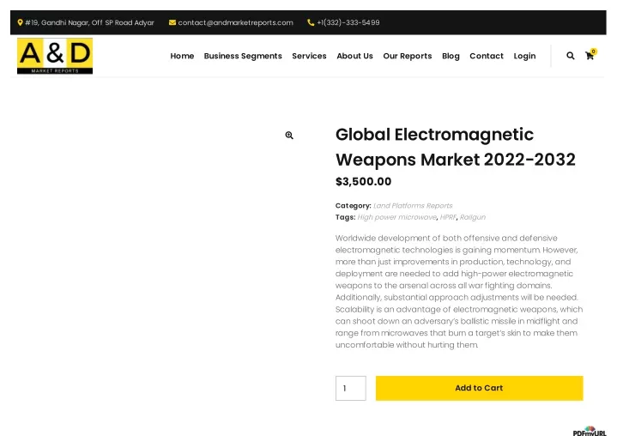The image size is (617, 436).
Task: Open the Services menu item
Action: (x=309, y=56)
